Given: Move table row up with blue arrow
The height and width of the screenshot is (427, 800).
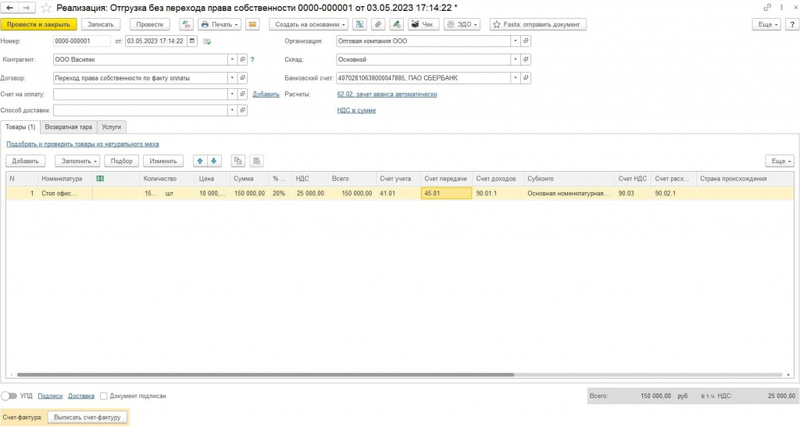Looking at the screenshot, I should click(200, 161).
